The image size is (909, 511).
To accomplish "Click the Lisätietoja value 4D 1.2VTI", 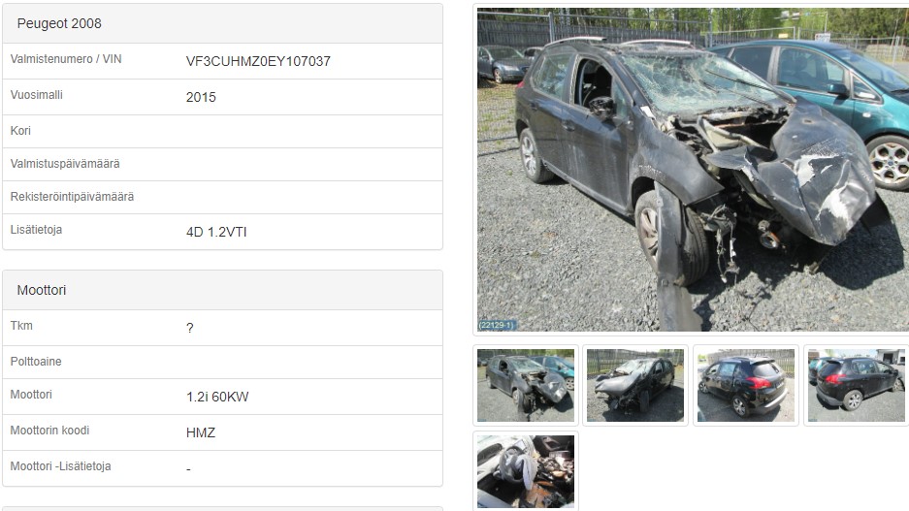I will pos(216,232).
